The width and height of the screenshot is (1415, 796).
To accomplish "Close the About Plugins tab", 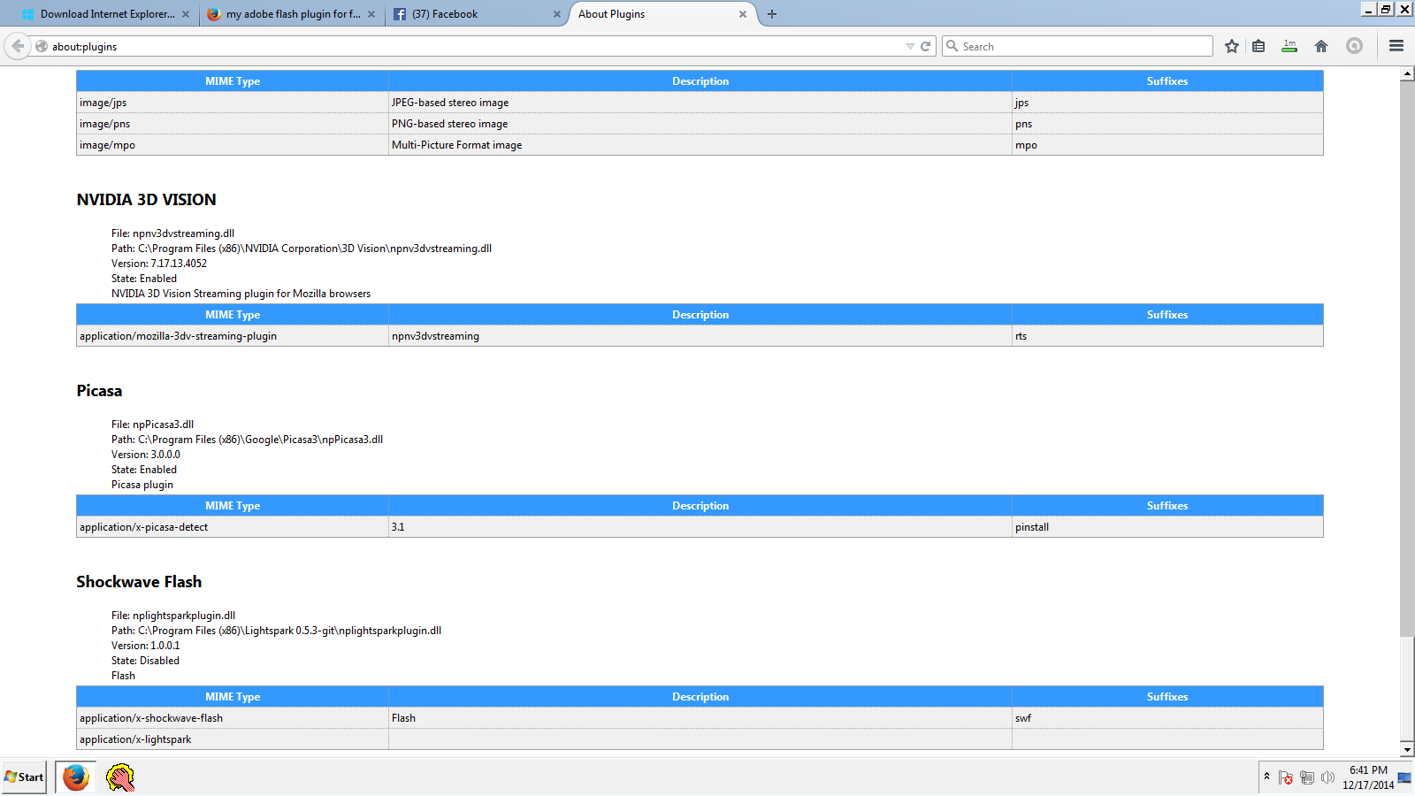I will pos(743,14).
